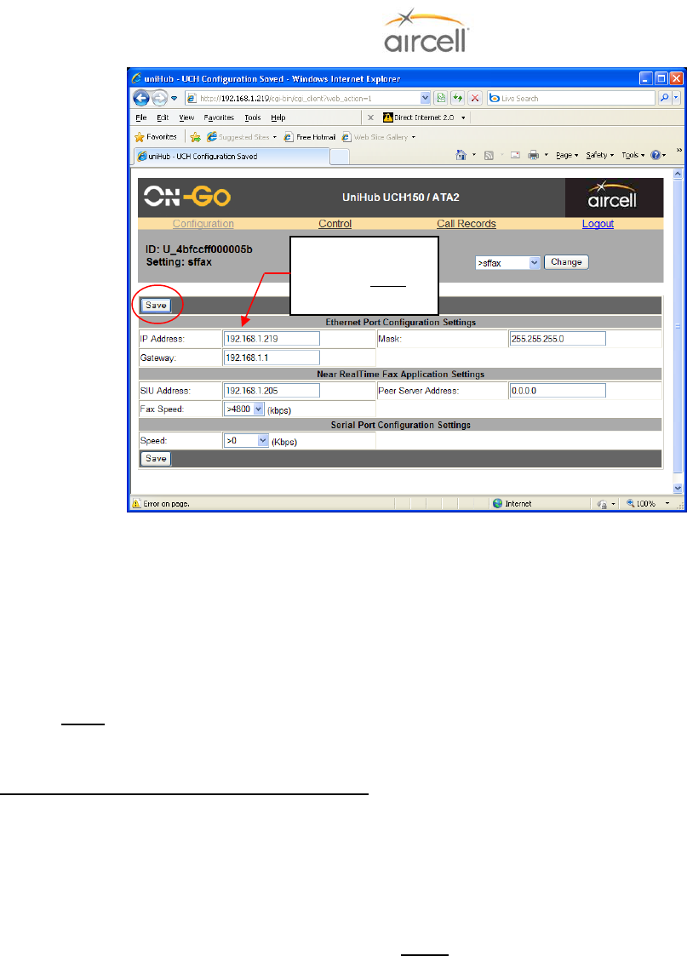Click the IP Address field 192.168.1.219
The image size is (687, 956).
[x=272, y=338]
